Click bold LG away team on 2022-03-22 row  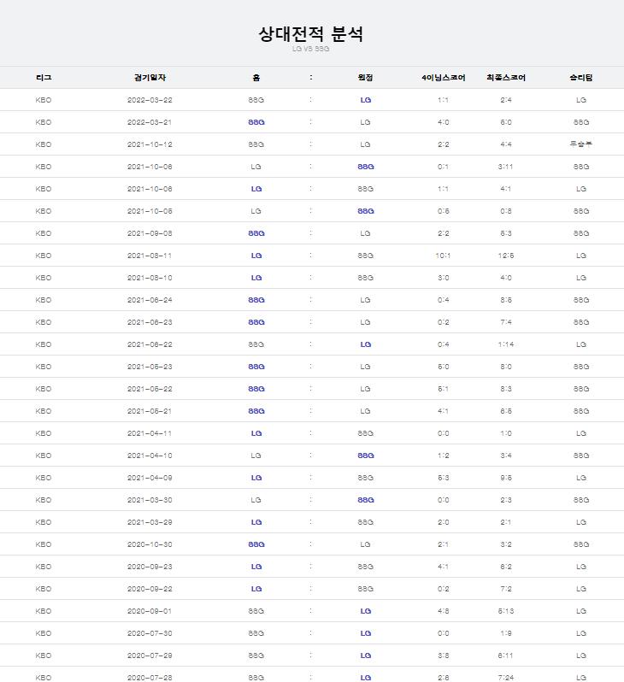tap(366, 100)
